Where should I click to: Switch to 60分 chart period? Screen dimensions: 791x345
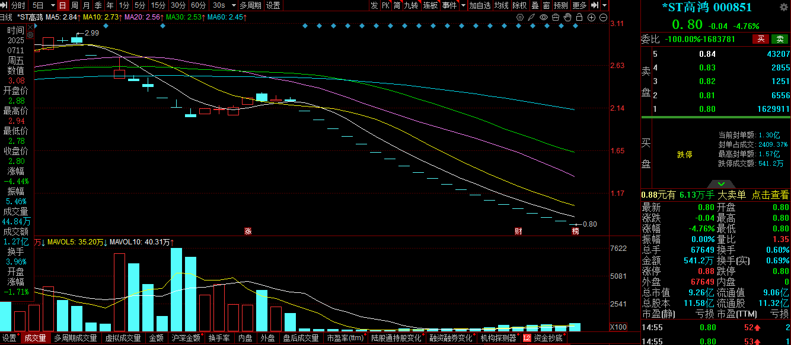[x=199, y=5]
